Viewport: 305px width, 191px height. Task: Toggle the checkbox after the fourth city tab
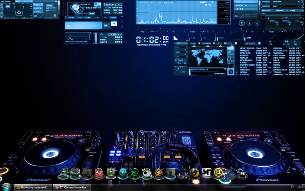[236, 43]
